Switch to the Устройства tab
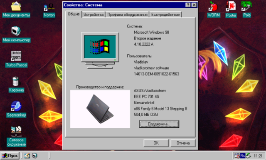The image size is (266, 160). [x=94, y=15]
